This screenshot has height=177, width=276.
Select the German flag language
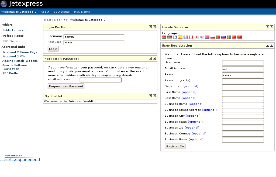click(170, 37)
